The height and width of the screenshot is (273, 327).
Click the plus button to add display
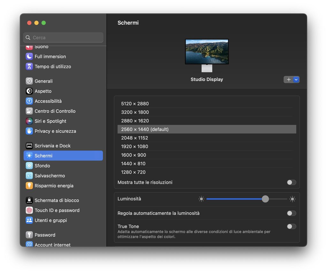(289, 80)
